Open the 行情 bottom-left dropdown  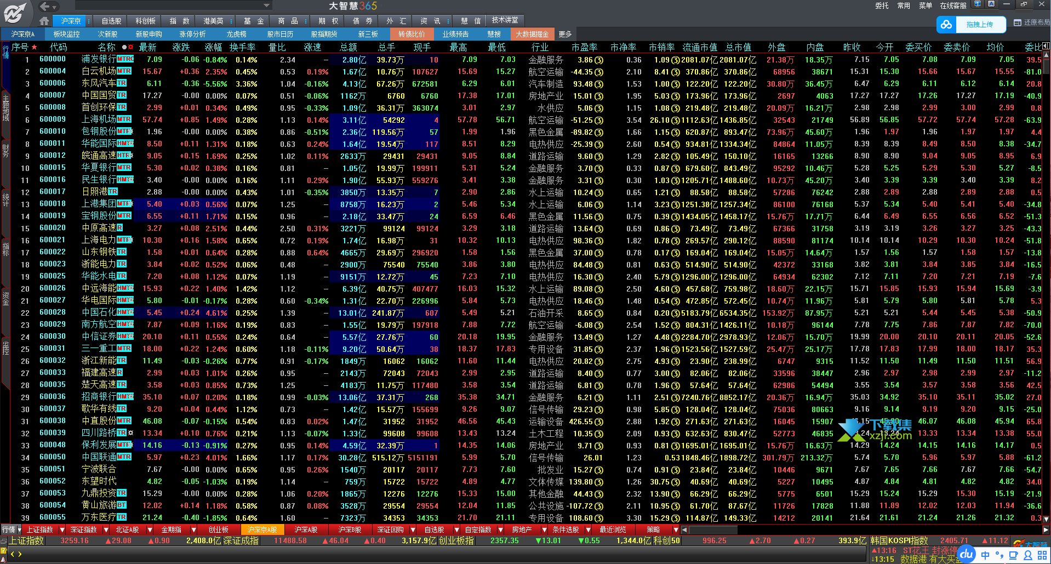coord(19,529)
